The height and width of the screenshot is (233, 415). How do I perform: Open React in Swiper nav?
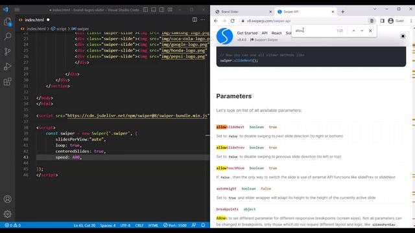[276, 33]
